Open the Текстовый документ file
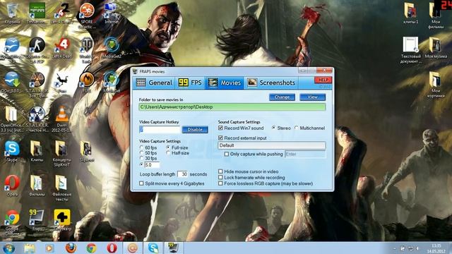Screen dimensions: 452x254 pos(410,50)
